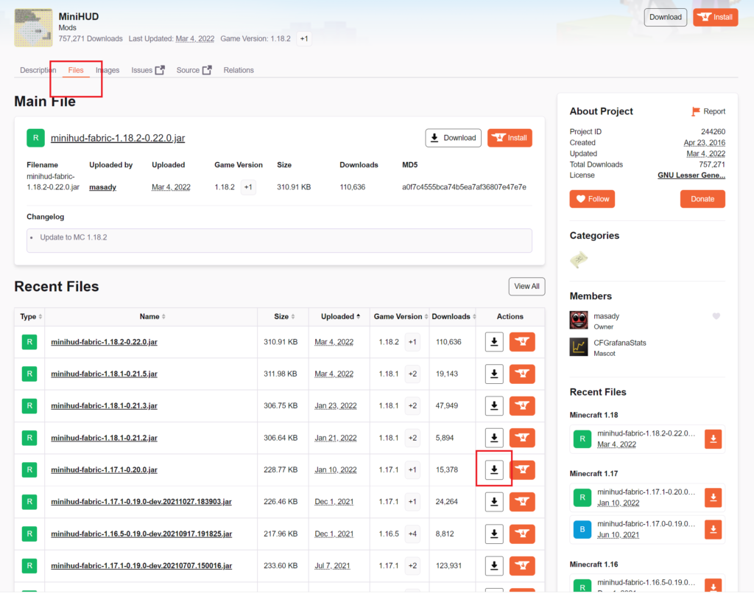Click download icon for minihud-fabric-1.17.1-0.20.0.jar row

click(494, 469)
